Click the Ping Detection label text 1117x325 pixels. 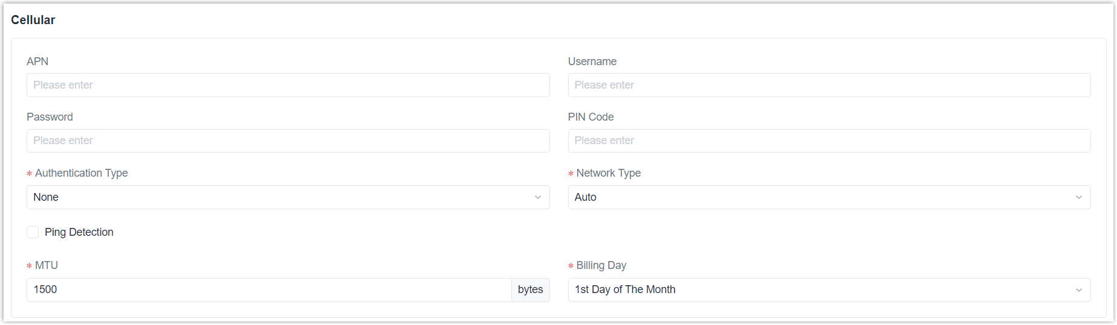coord(79,232)
